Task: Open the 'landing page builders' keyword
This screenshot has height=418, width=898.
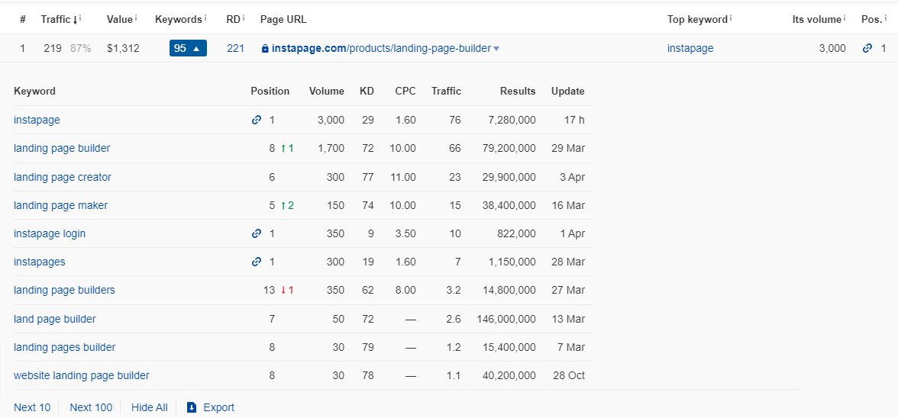Action: tap(64, 290)
